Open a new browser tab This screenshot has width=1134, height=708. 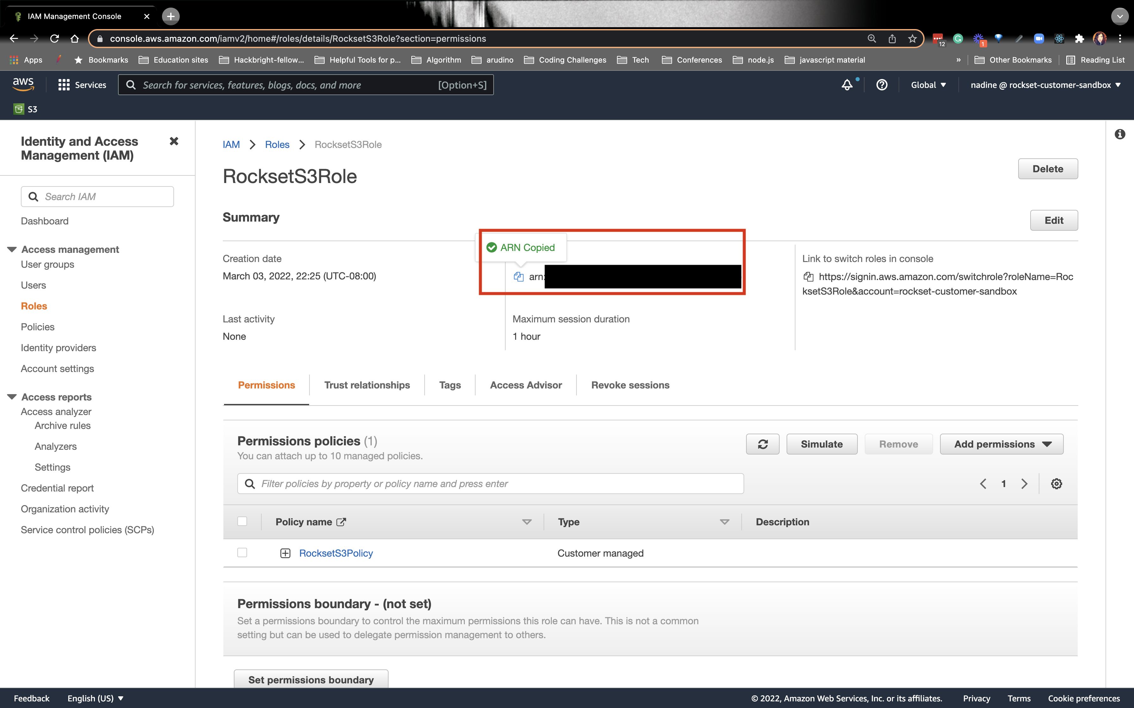click(171, 16)
